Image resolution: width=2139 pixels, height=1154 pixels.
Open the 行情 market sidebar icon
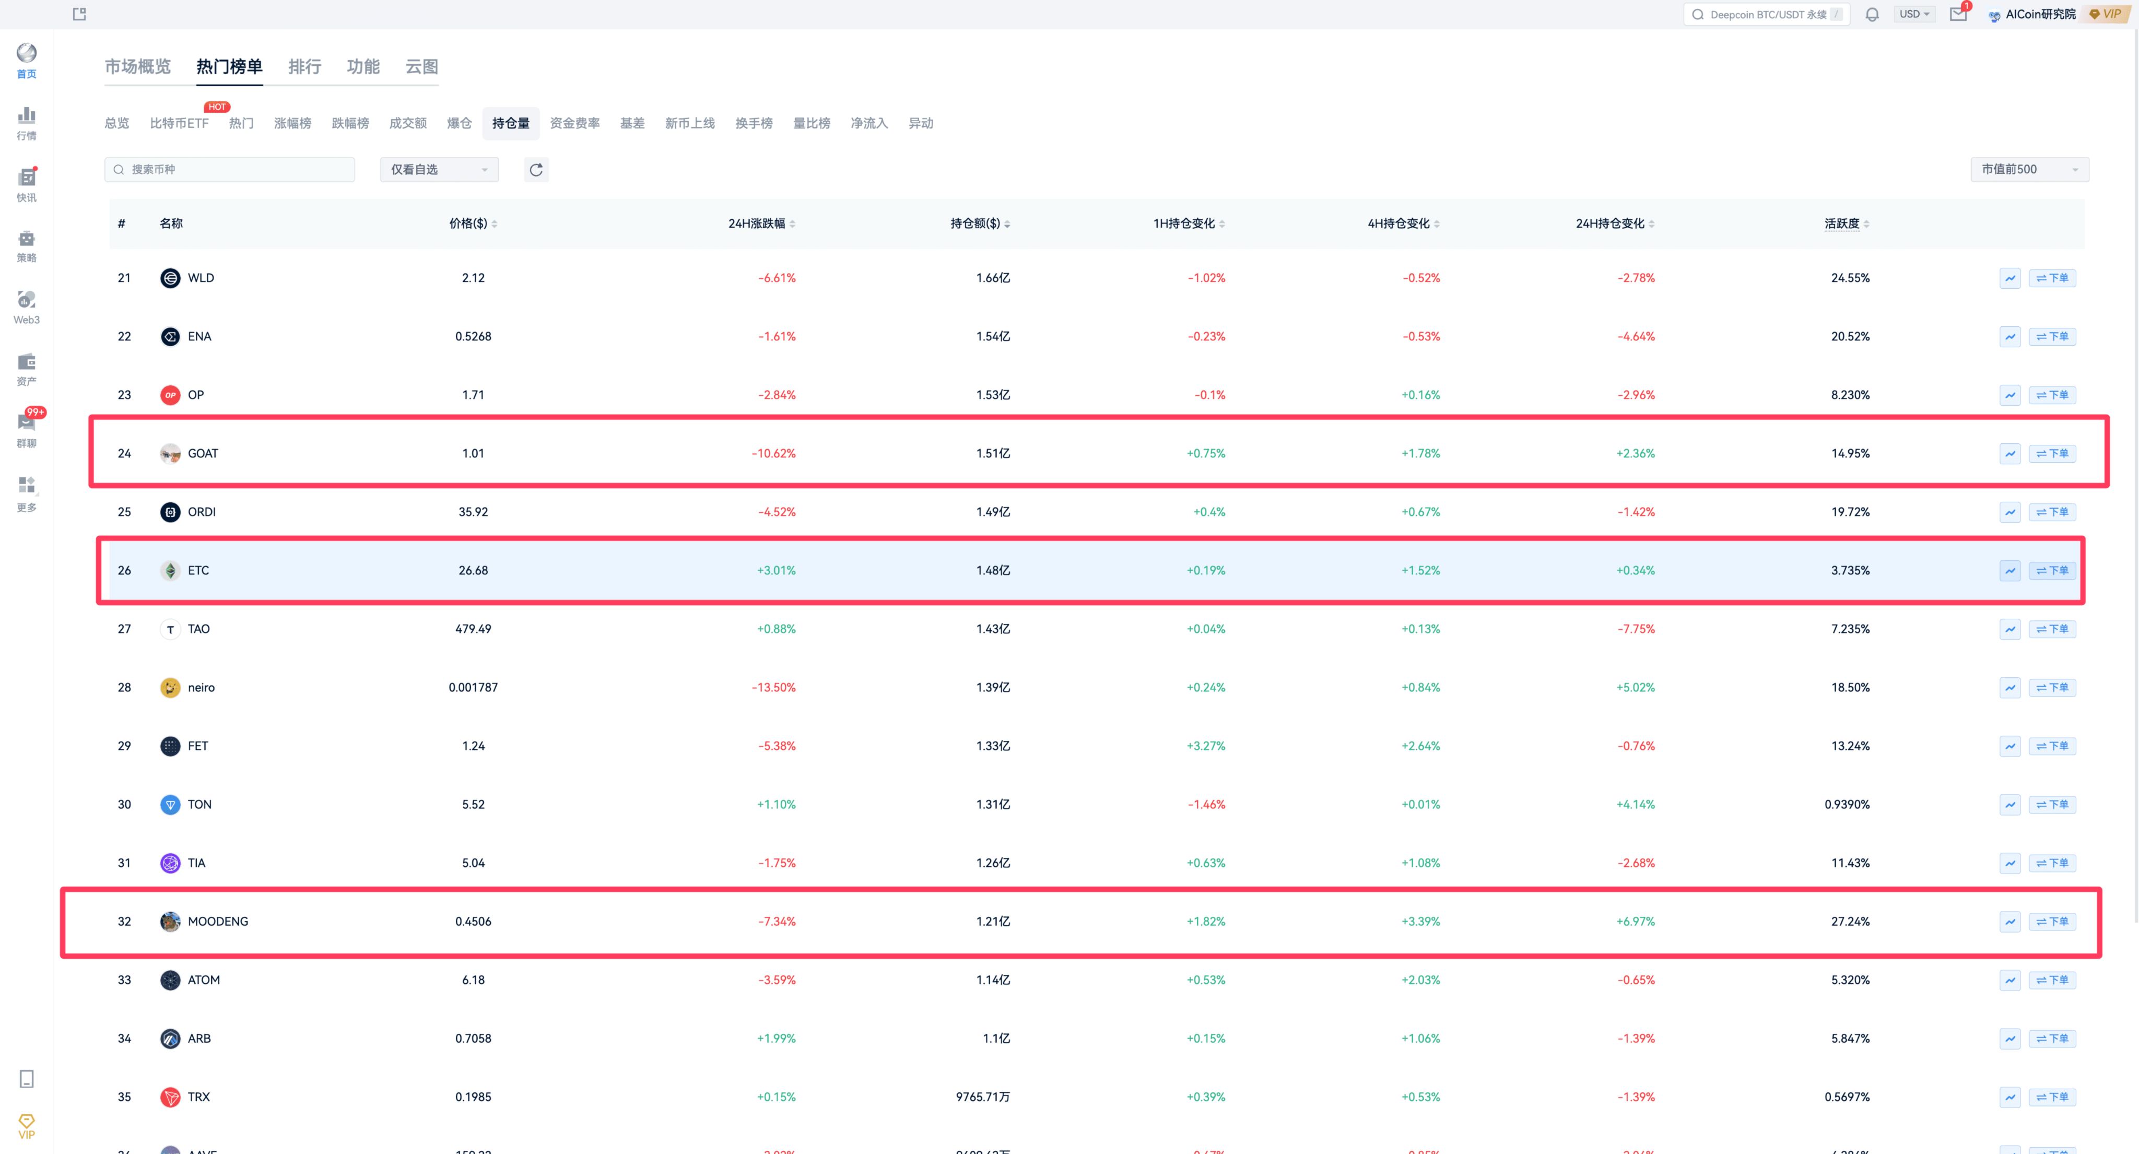tap(27, 123)
